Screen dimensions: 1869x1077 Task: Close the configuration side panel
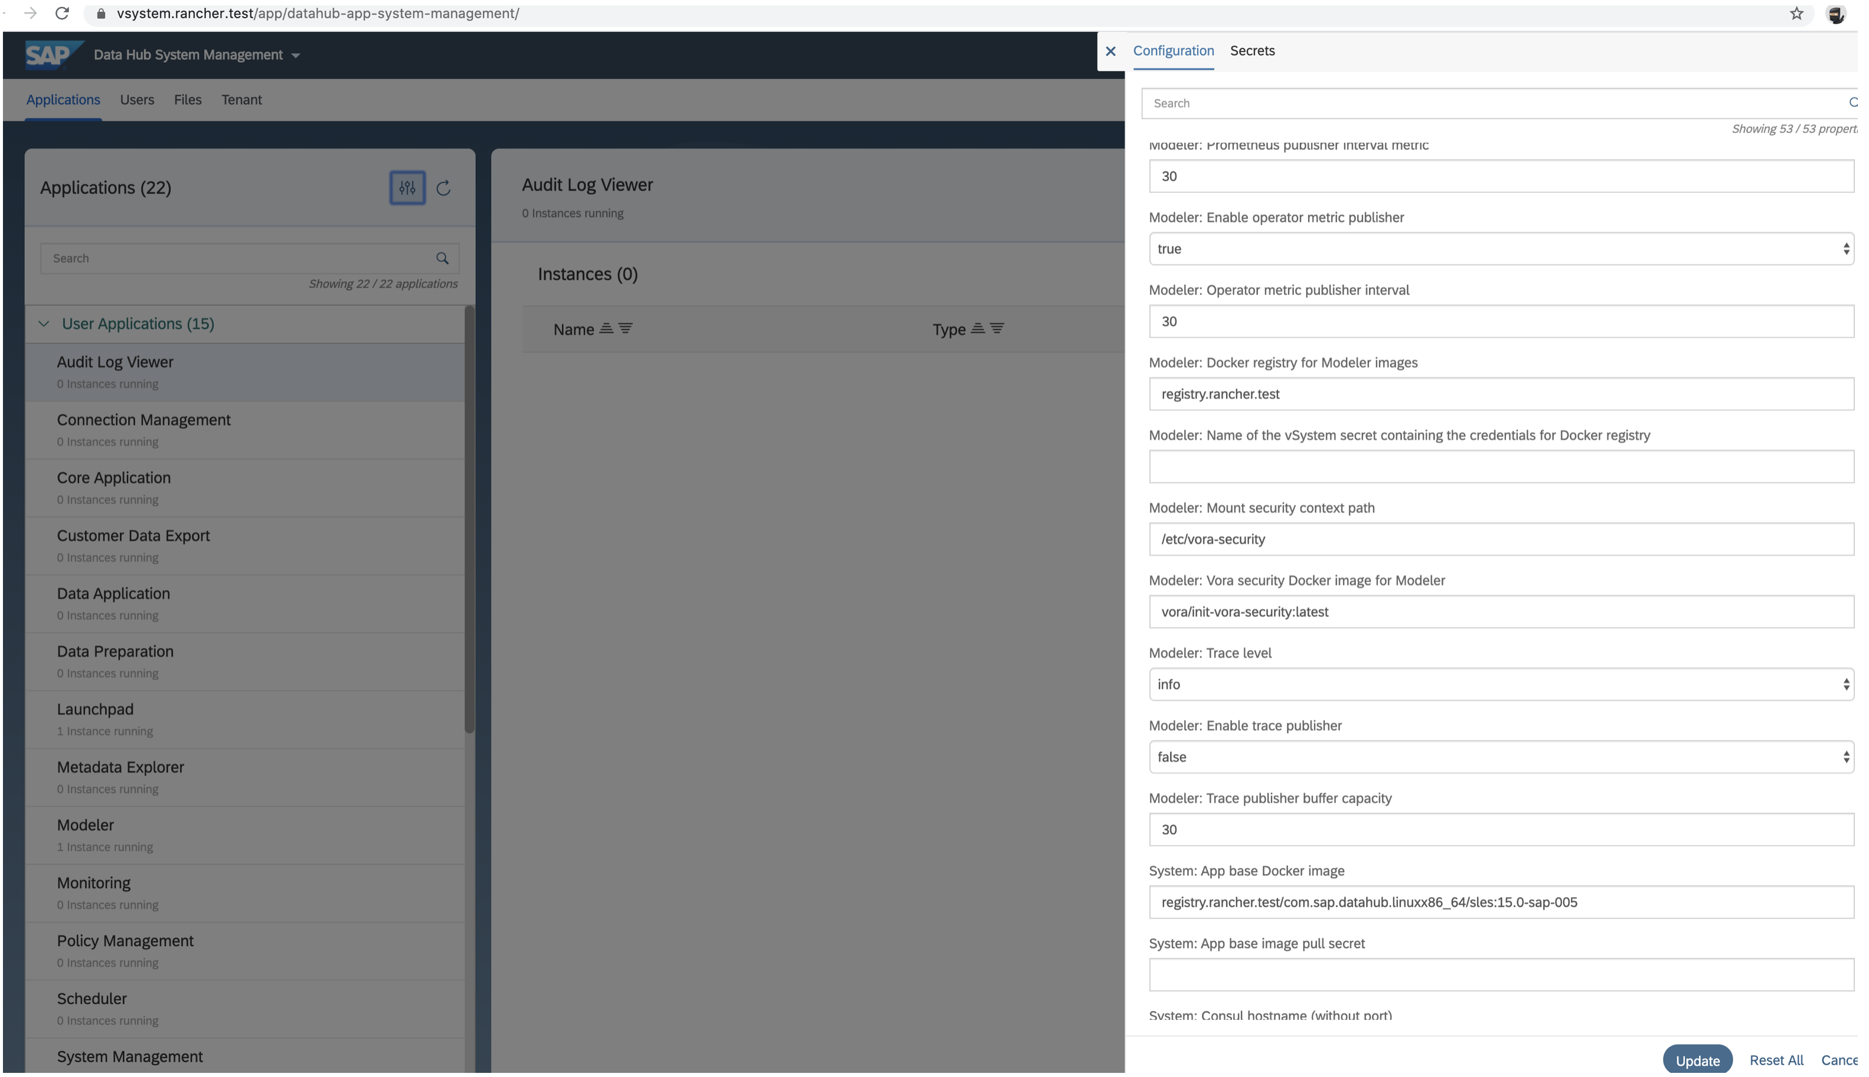[1110, 51]
